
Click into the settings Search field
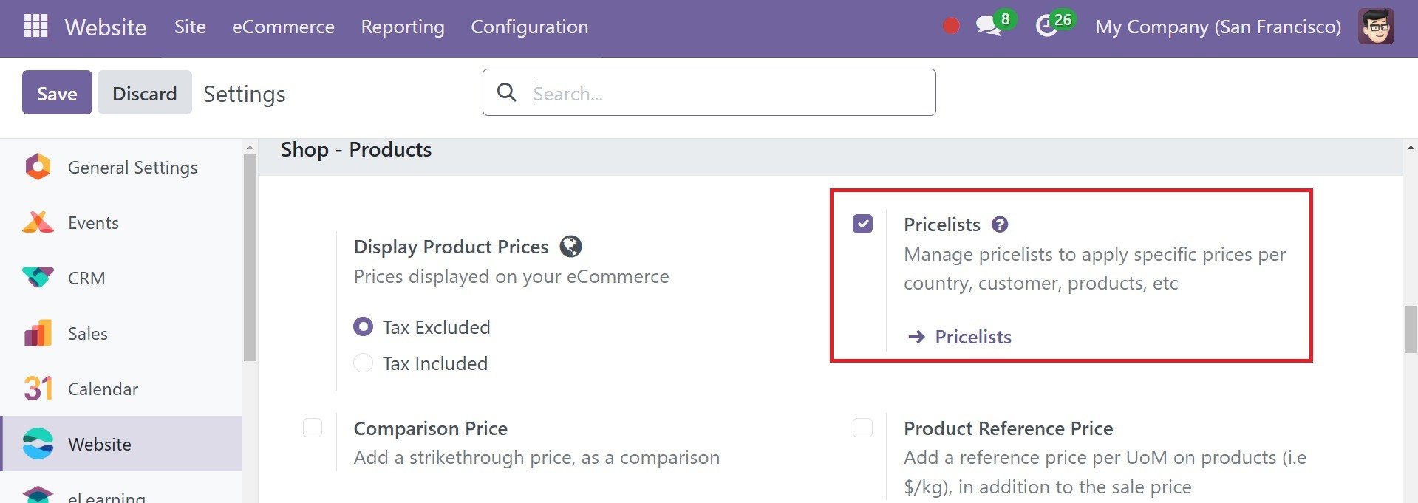click(709, 92)
